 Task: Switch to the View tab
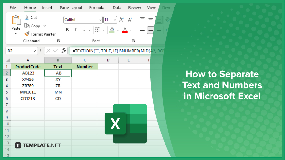tap(152, 8)
